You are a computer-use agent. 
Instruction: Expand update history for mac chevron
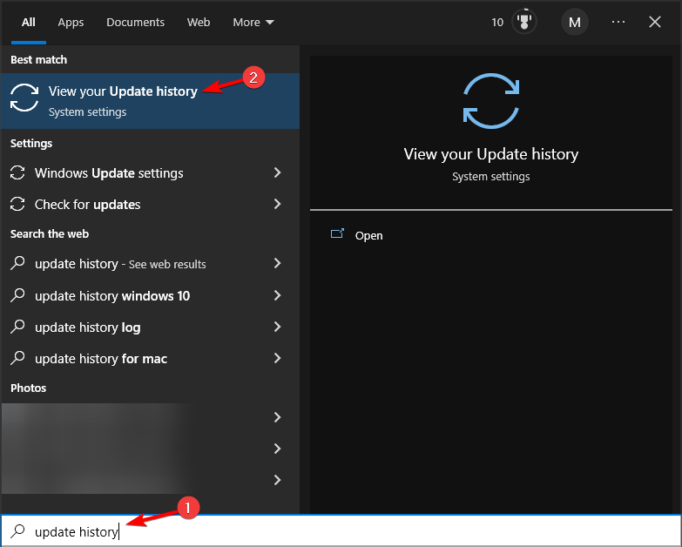[277, 358]
